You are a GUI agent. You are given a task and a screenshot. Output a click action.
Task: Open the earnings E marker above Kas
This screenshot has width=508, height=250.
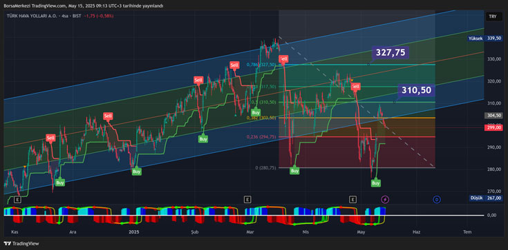pyautogui.click(x=17, y=200)
